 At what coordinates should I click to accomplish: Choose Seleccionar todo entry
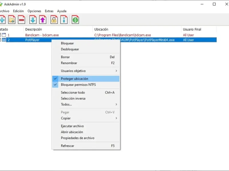tap(86, 92)
